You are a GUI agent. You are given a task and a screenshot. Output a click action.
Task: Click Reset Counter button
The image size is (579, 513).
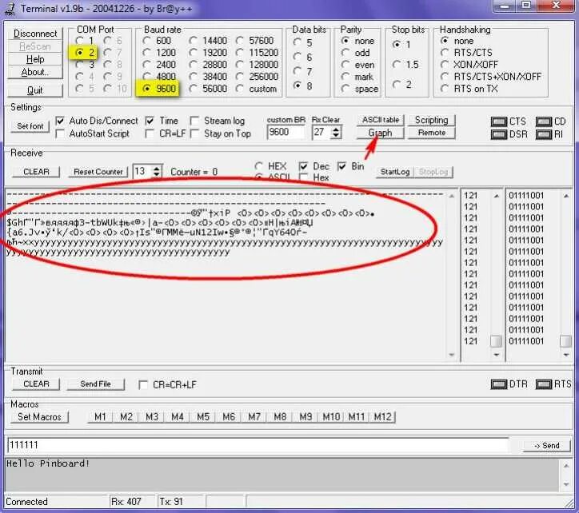pyautogui.click(x=98, y=172)
